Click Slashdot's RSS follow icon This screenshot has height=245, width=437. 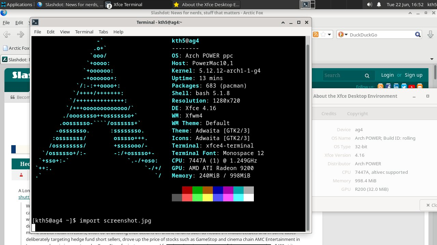tap(380, 87)
